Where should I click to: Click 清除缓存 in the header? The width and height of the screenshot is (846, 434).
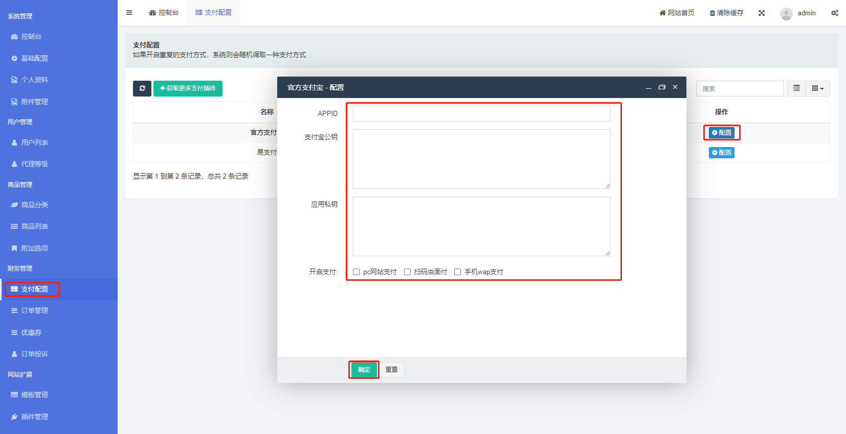(726, 13)
